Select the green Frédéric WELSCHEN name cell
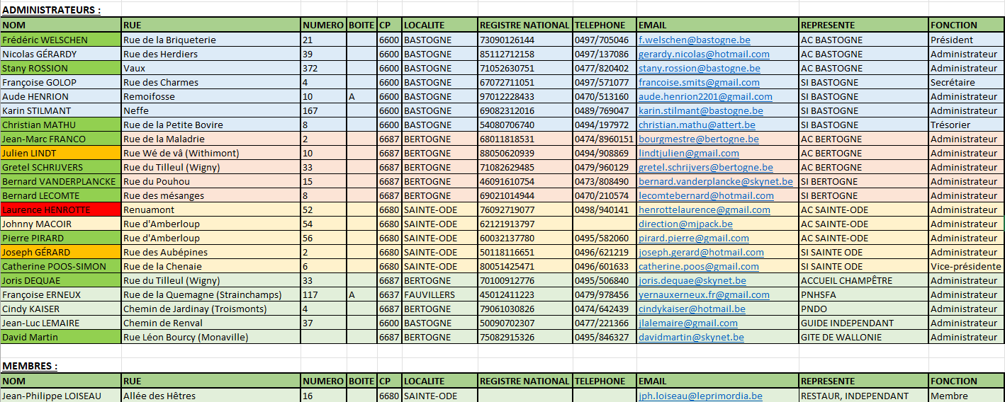The width and height of the screenshot is (1005, 402). (60, 40)
